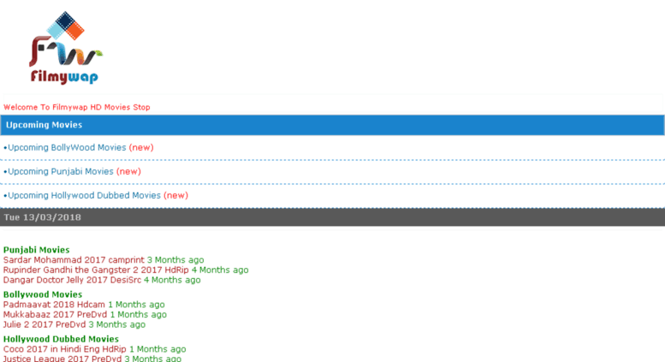Open Upcoming Hollywood Dubbed Movies link

(x=85, y=195)
